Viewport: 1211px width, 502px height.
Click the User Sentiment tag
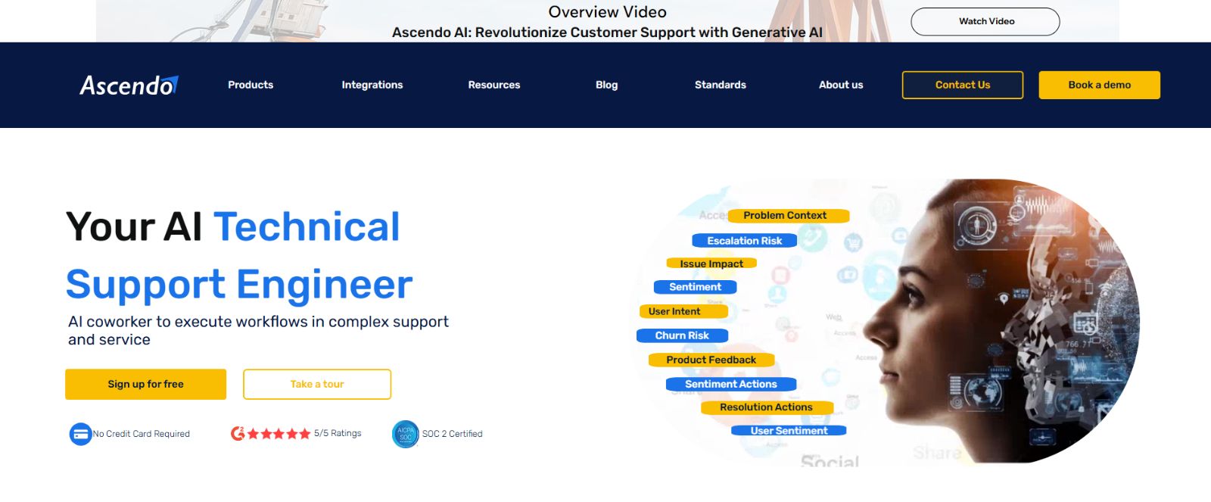click(x=789, y=431)
